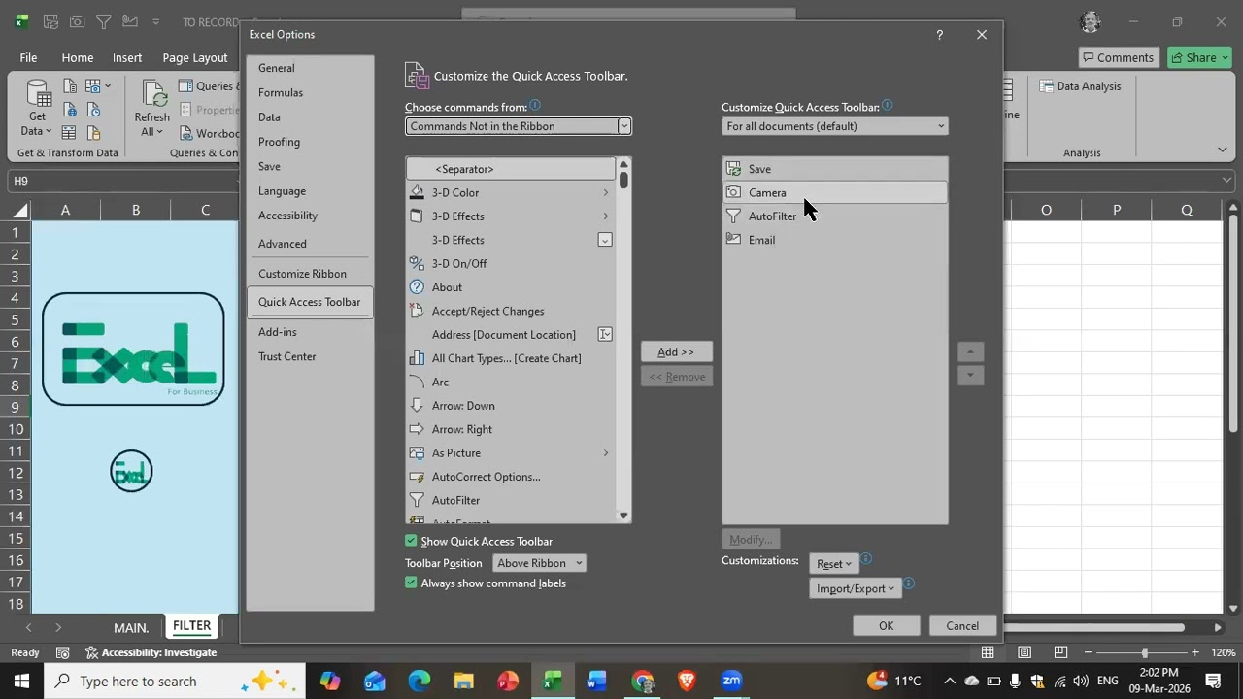This screenshot has height=699, width=1243.
Task: Open the Customize Ribbon category
Action: click(311, 274)
